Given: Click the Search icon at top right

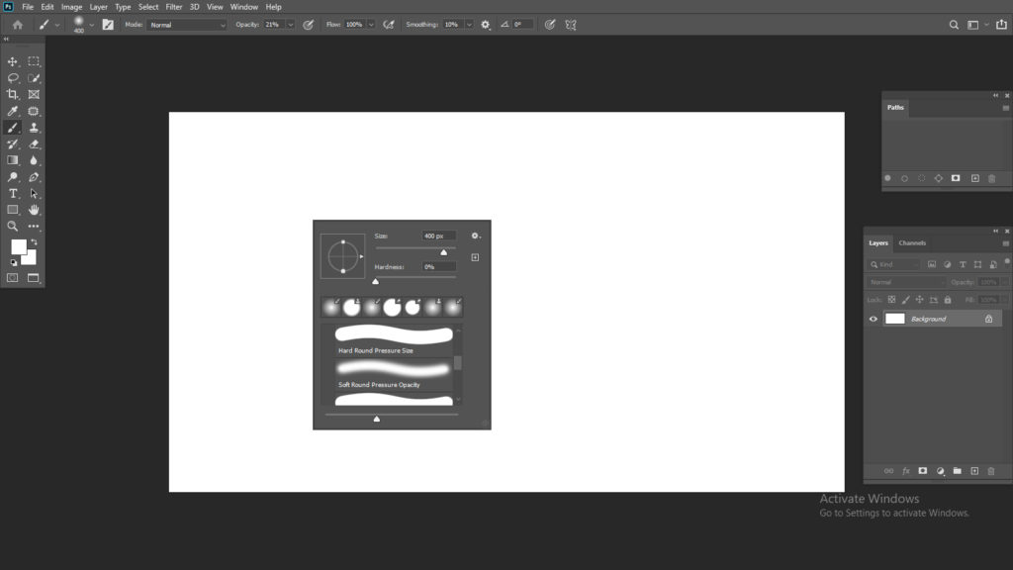Looking at the screenshot, I should 954,25.
